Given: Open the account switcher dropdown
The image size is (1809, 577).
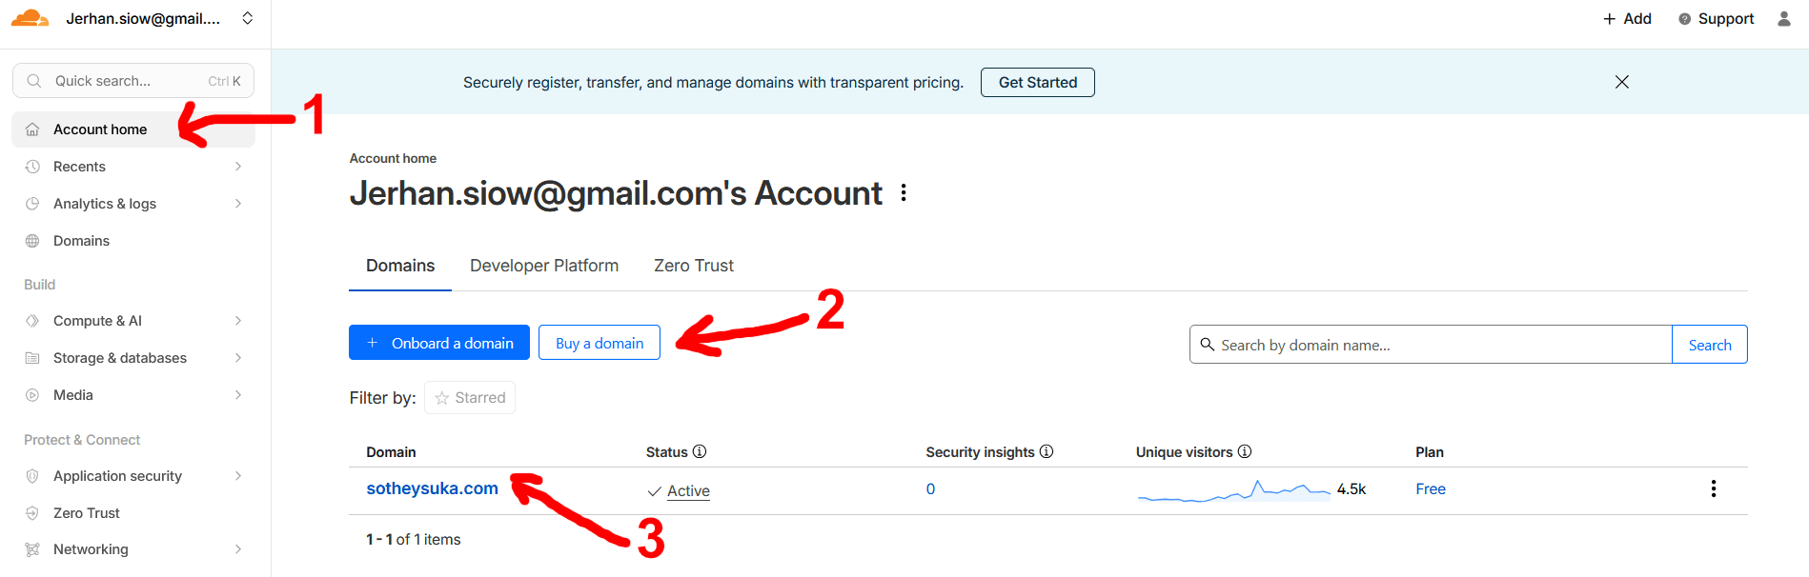Looking at the screenshot, I should tap(248, 18).
